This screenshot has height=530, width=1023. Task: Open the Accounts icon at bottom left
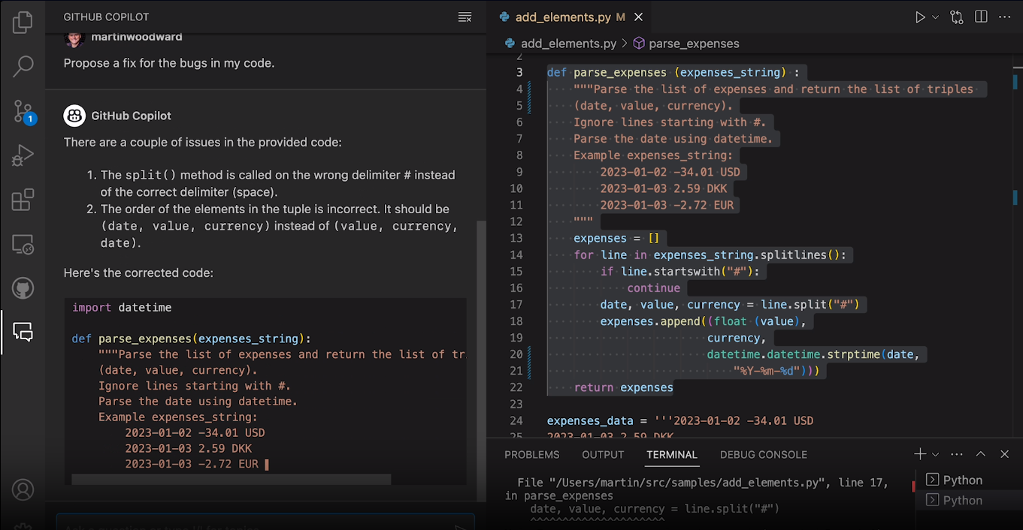pos(22,489)
